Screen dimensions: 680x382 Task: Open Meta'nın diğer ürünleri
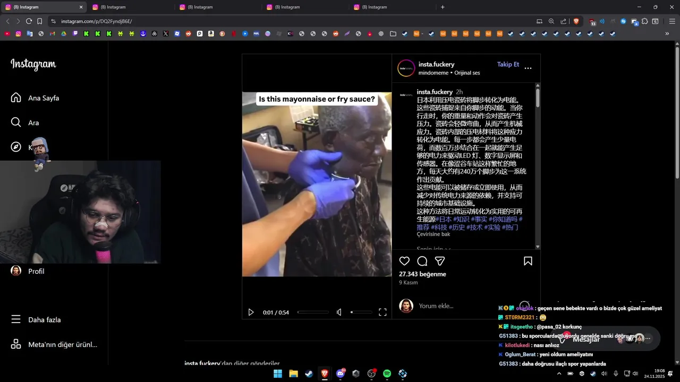pos(54,344)
